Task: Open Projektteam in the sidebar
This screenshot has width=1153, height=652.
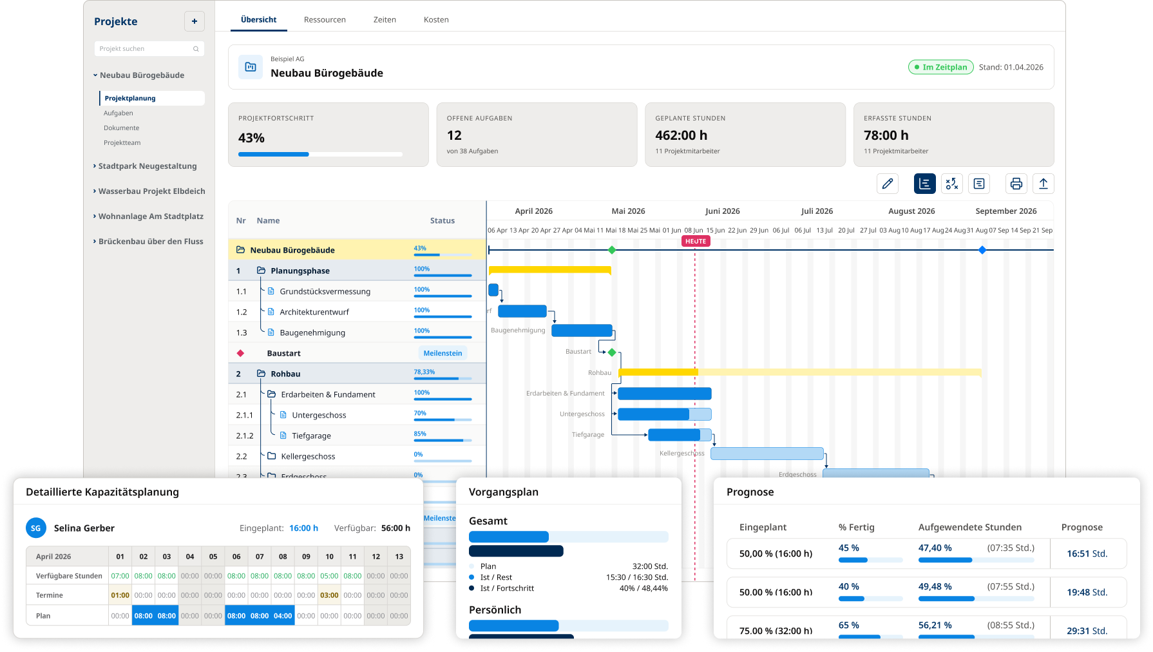Action: 122,143
